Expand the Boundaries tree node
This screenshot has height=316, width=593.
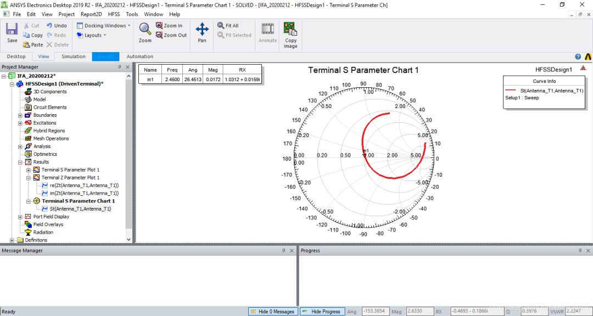(x=20, y=115)
